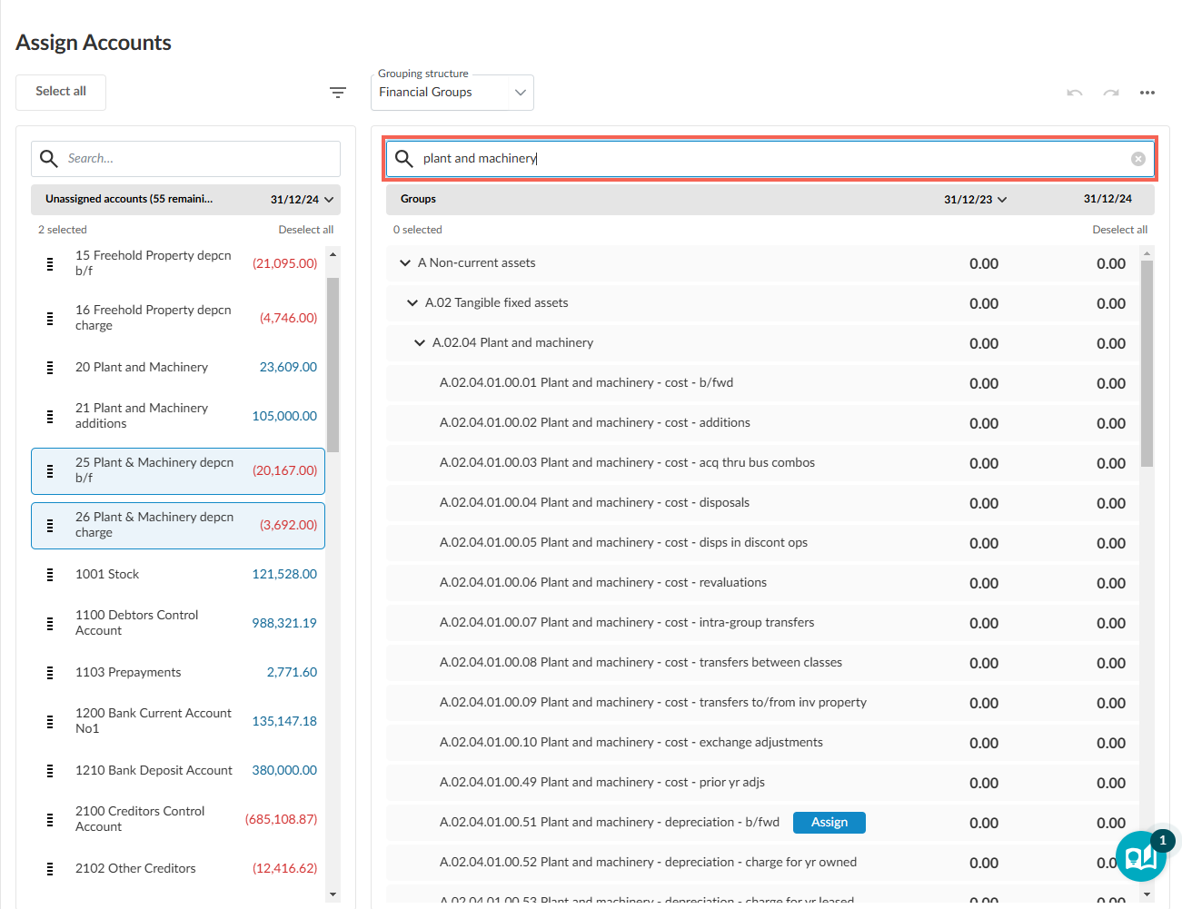Click the Select all button
This screenshot has width=1182, height=909.
[61, 92]
